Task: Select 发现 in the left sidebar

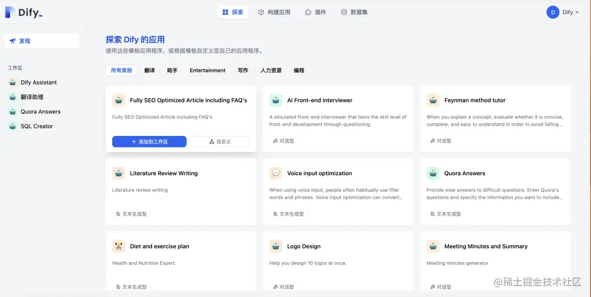Action: click(x=42, y=41)
